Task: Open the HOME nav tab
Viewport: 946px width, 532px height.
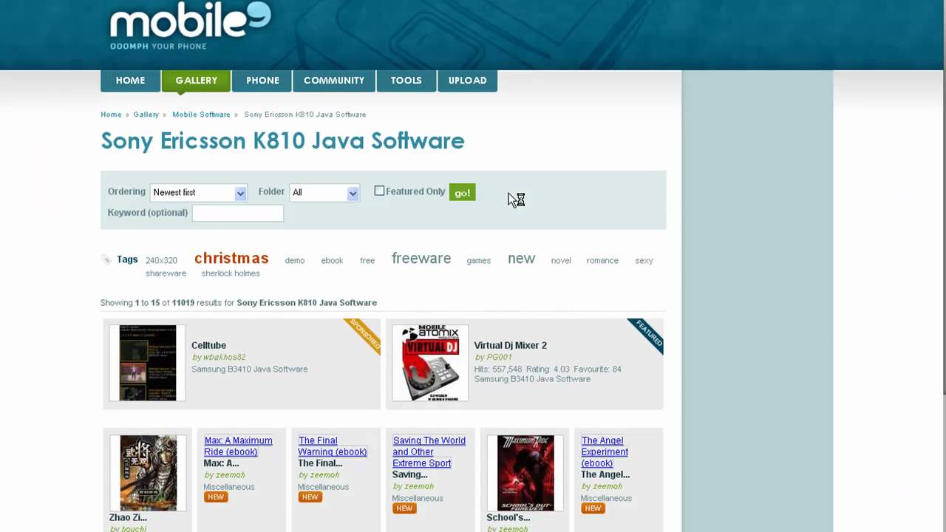Action: pyautogui.click(x=130, y=81)
